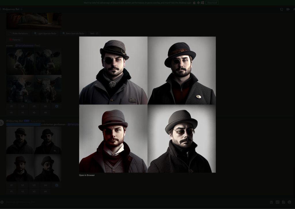Image resolution: width=295 pixels, height=209 pixels.
Task: Click Light Upscale Redo button
Action: coord(45,33)
